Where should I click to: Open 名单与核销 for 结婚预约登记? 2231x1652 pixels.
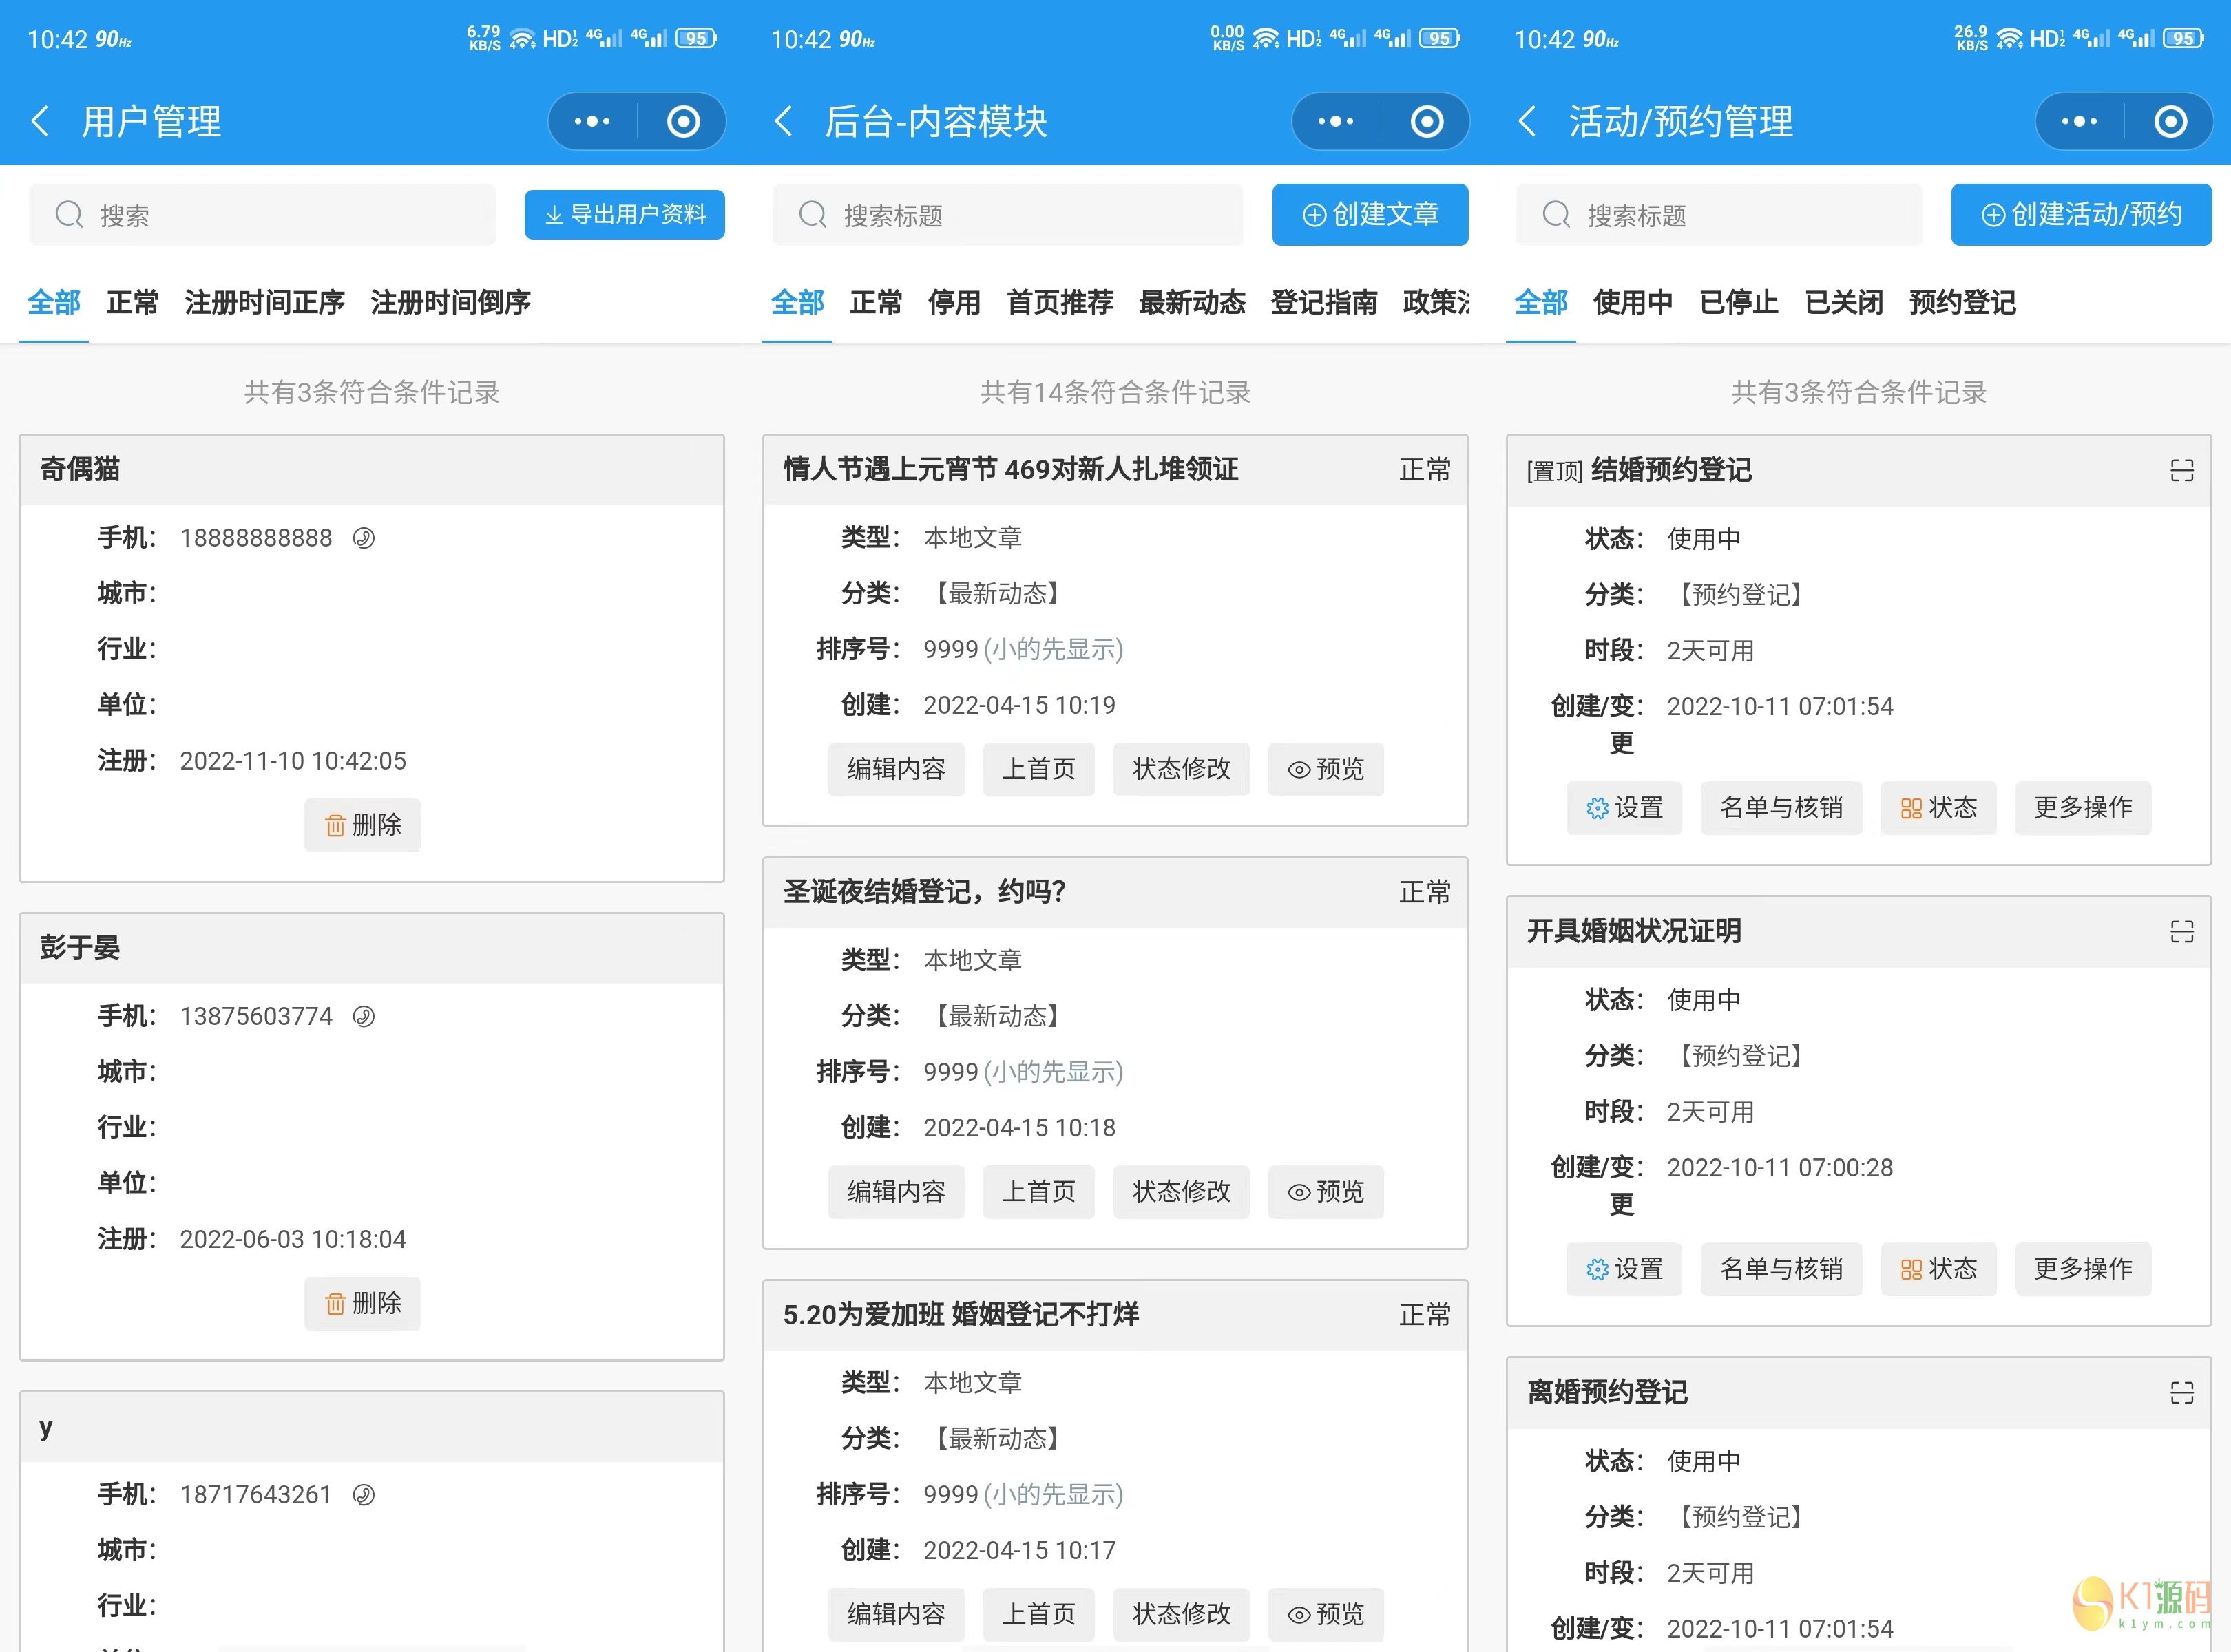point(1781,808)
